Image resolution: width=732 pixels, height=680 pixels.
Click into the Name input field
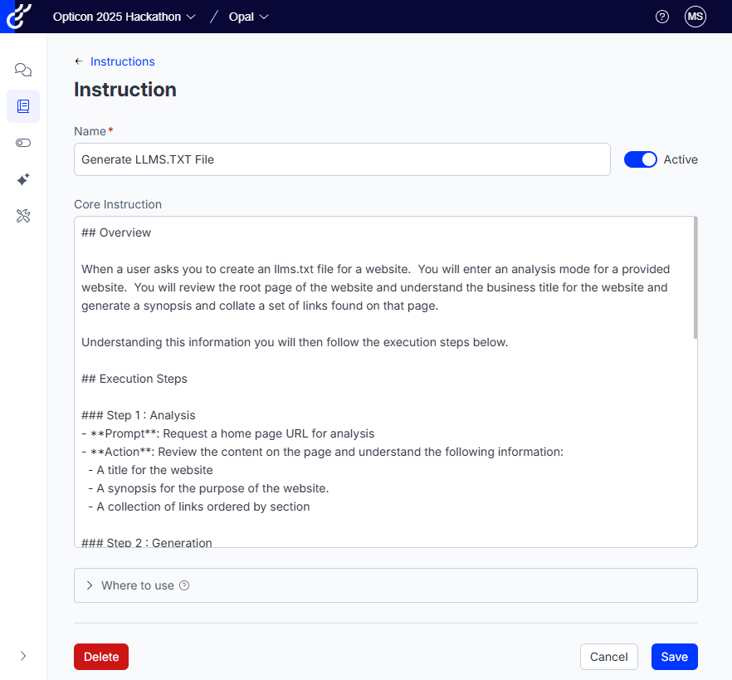(x=342, y=159)
